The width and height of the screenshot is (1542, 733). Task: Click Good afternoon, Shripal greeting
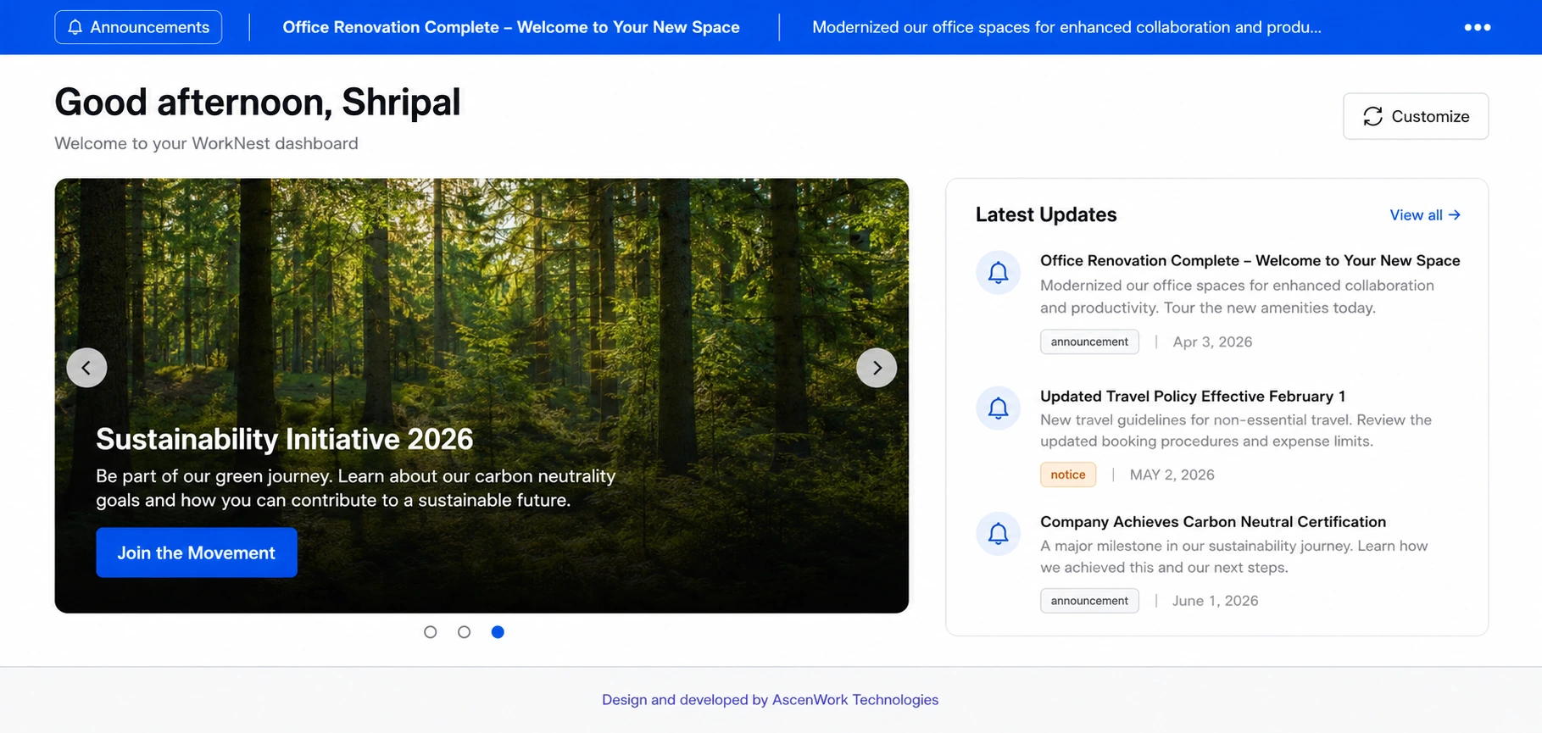click(258, 102)
